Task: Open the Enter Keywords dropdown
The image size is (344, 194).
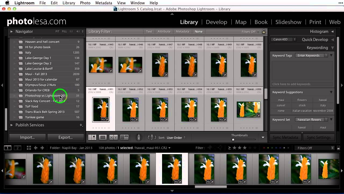Action: (312, 56)
